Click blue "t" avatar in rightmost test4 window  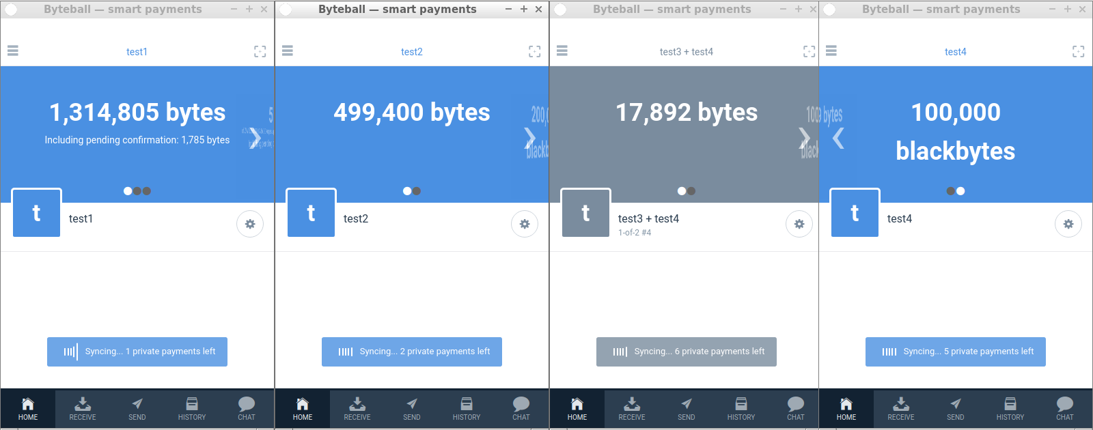[x=855, y=213]
